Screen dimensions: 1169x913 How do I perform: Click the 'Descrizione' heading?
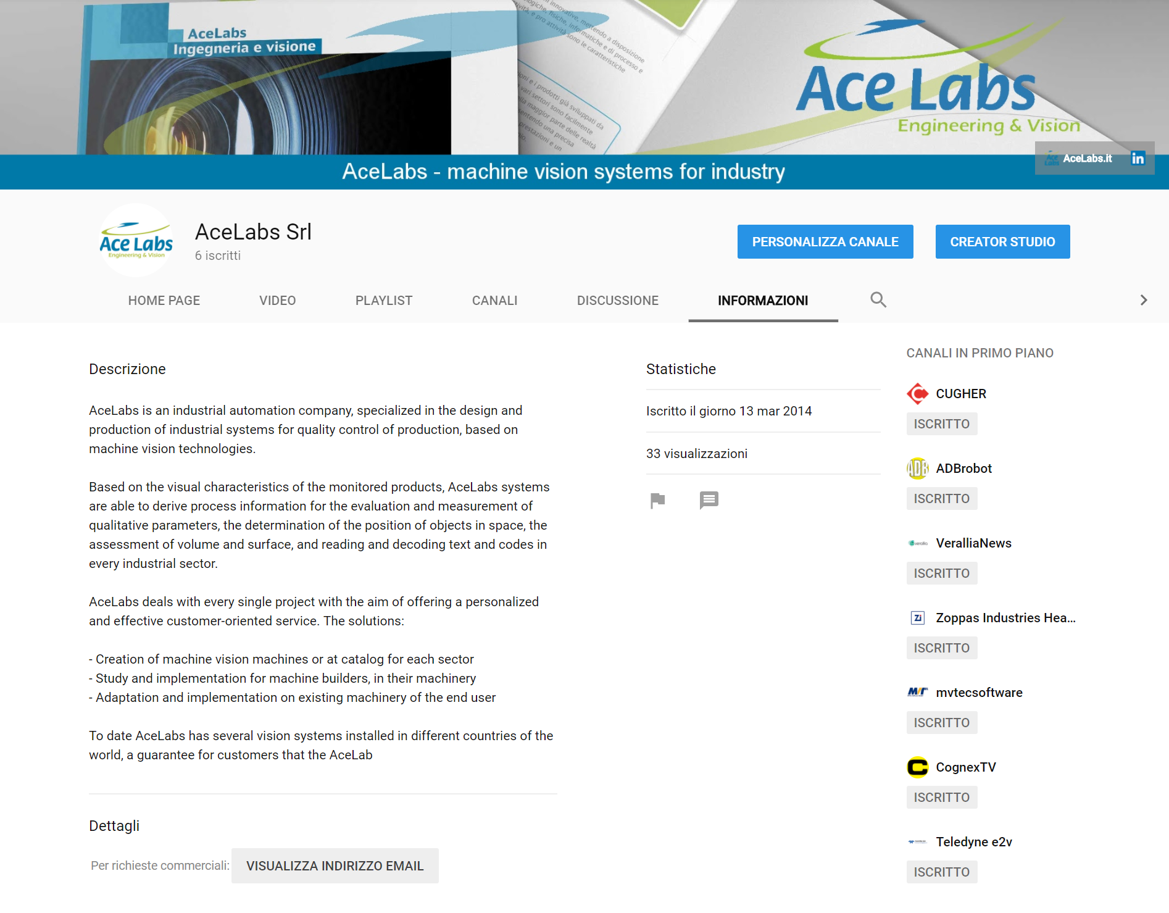click(127, 369)
